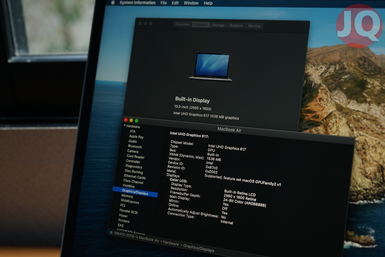This screenshot has width=385, height=257.
Task: Choose Ethernet Cards in the sidebar
Action: pos(135,177)
